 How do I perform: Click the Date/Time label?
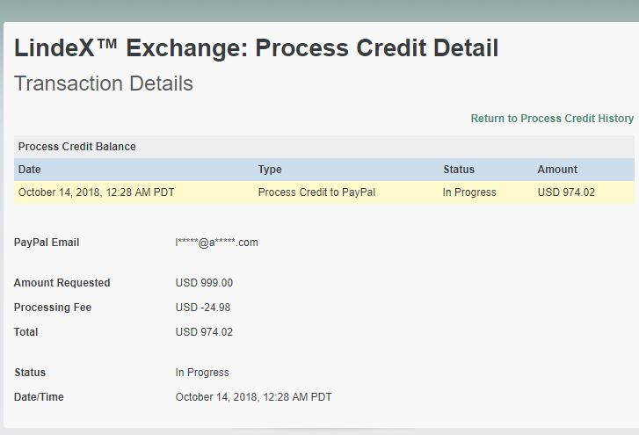[x=39, y=397]
